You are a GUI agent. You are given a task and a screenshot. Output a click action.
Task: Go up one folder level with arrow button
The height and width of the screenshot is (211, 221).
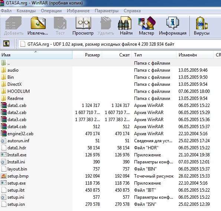click(x=6, y=43)
